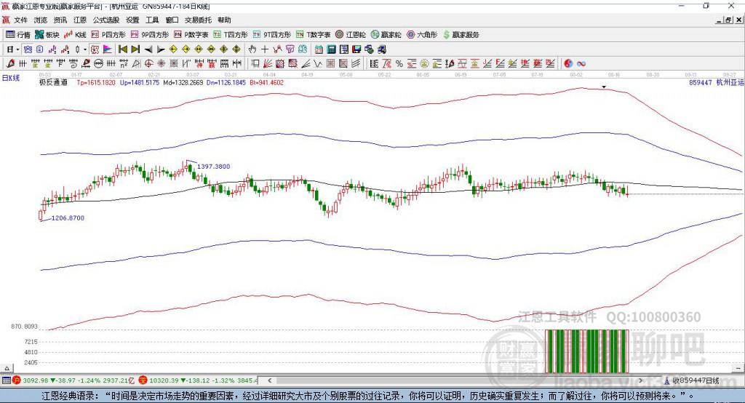The width and height of the screenshot is (745, 403).
Task: Open the 交易委托 menu
Action: click(x=198, y=20)
